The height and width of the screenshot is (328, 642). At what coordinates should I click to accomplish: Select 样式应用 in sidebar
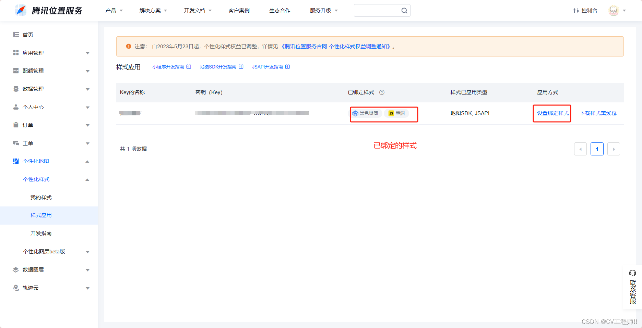point(49,215)
